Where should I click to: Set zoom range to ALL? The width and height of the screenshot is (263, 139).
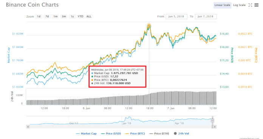pos(89,17)
